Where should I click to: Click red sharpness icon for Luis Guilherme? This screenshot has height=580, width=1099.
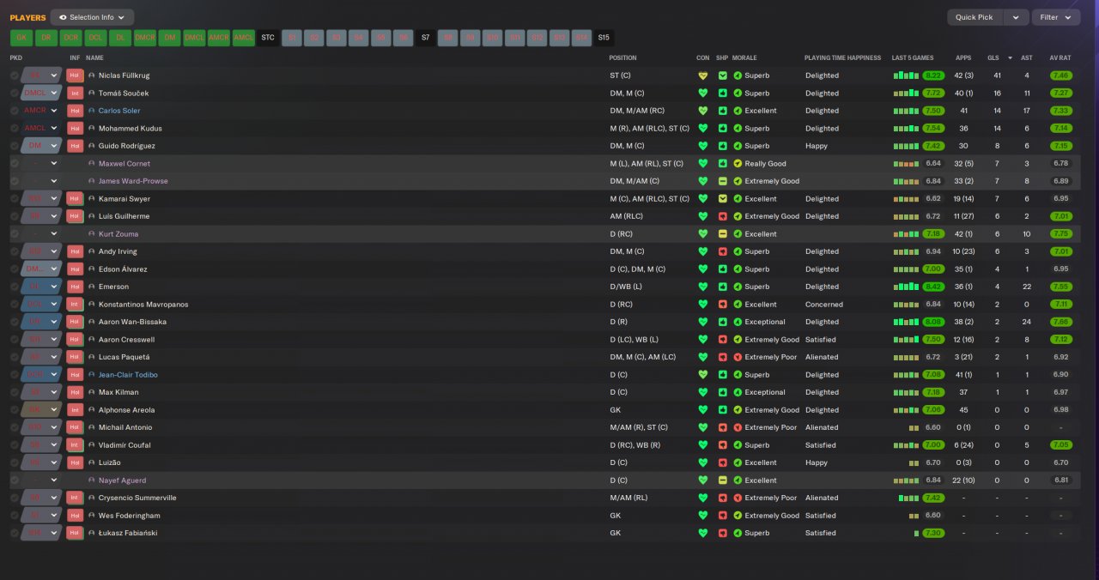pos(723,216)
